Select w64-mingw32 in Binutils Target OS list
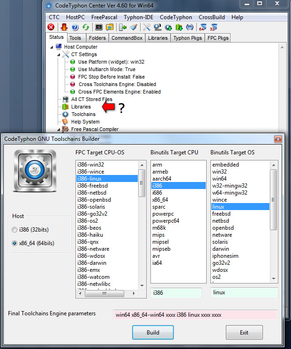Image resolution: width=291 pixels, height=349 pixels. (240, 193)
